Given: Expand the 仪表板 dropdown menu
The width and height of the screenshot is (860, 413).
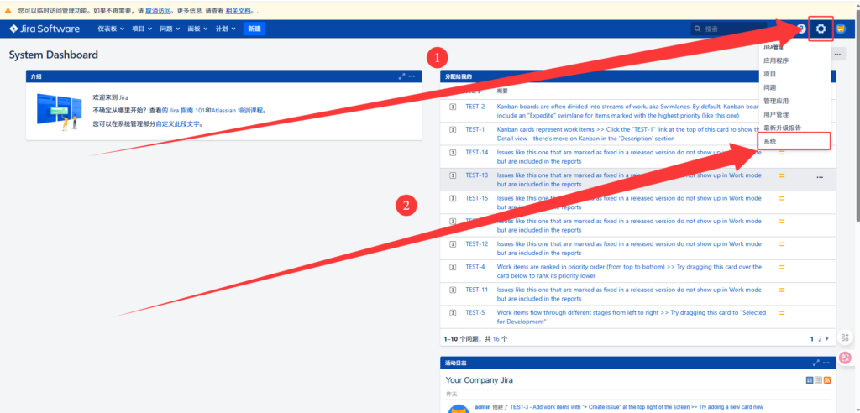Looking at the screenshot, I should pos(111,29).
